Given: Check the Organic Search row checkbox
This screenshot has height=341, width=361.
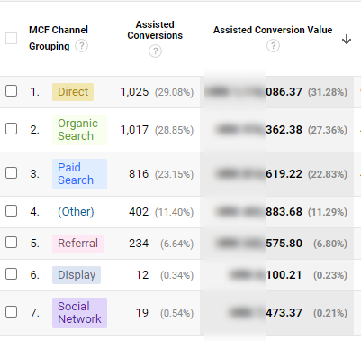Looking at the screenshot, I should 12,129.
